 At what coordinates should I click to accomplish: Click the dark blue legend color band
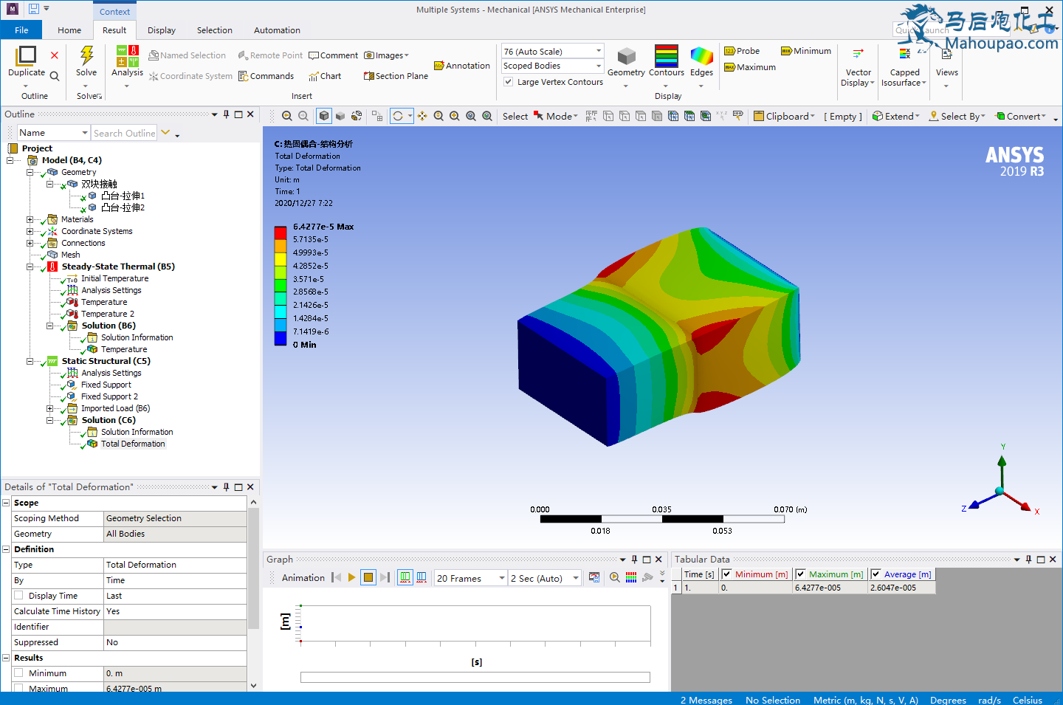281,338
